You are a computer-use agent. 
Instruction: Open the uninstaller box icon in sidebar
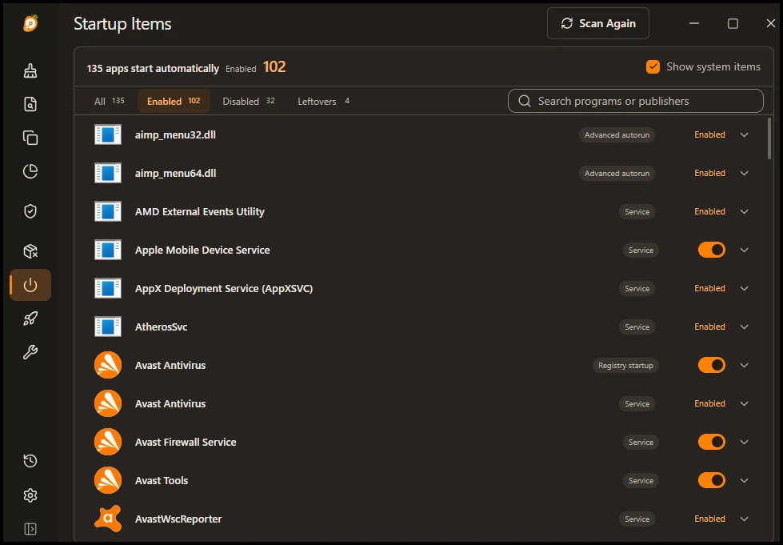pos(30,251)
